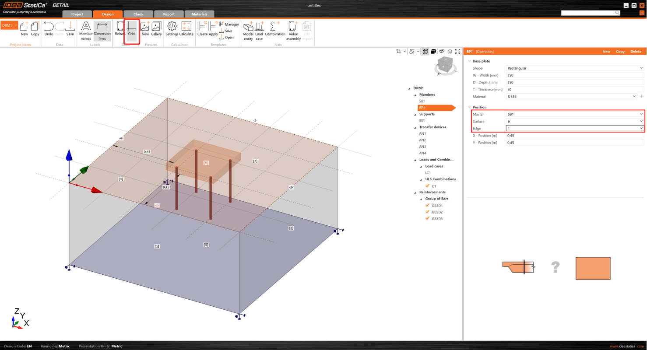Image resolution: width=647 pixels, height=350 pixels.
Task: Open the Master dropdown in Position section
Action: pos(640,114)
